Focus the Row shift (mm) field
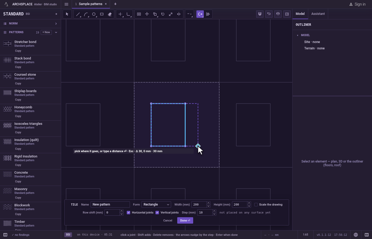 click(112, 212)
